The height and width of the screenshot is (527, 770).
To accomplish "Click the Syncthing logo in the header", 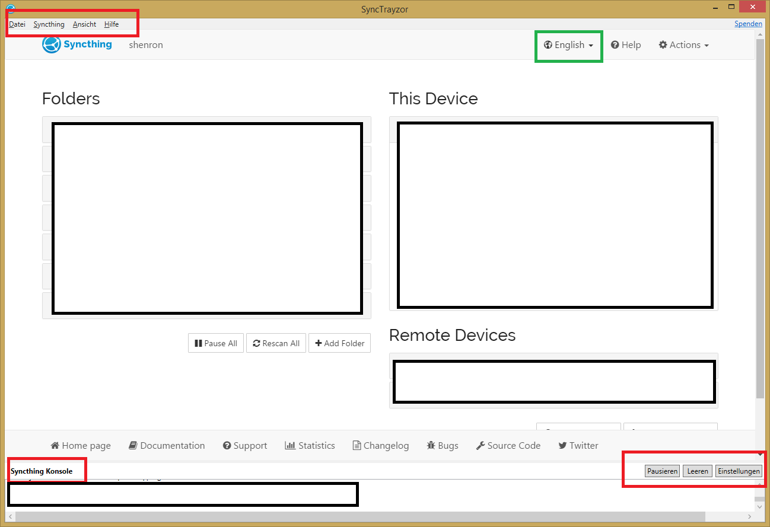I will point(77,44).
